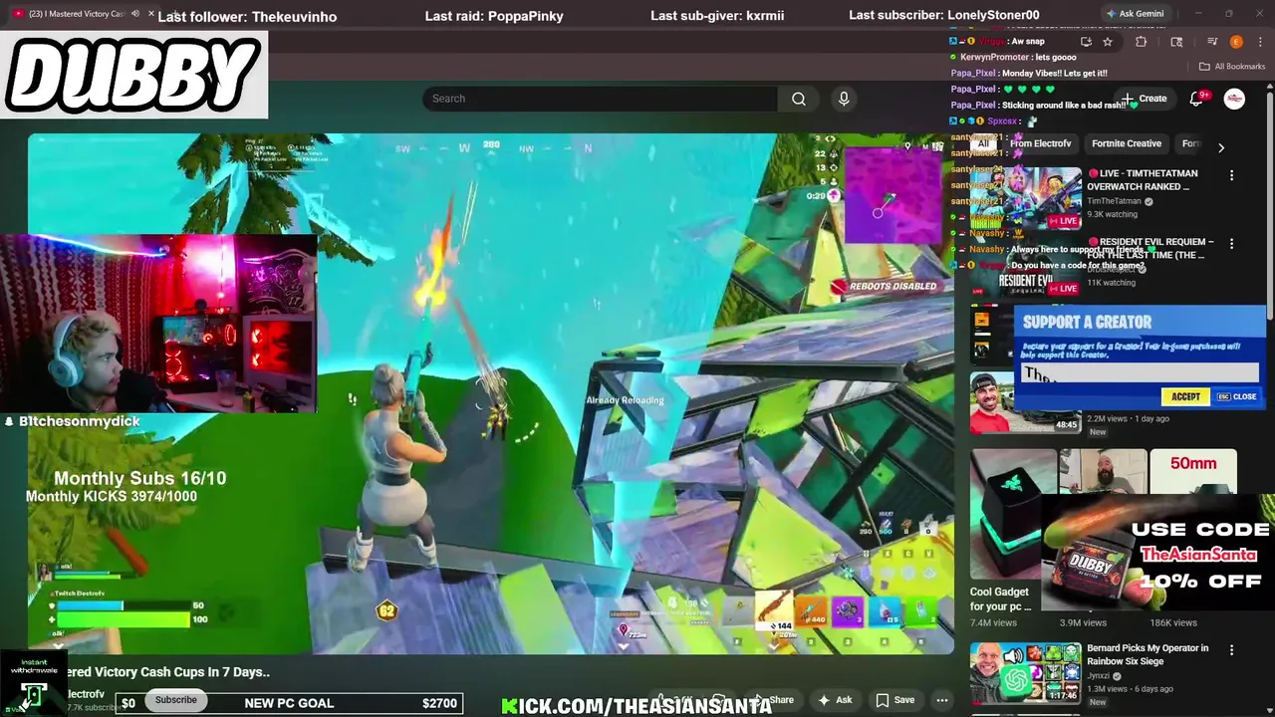Image resolution: width=1275 pixels, height=717 pixels.
Task: Open the media controls icon in toolbar
Action: pos(1212,42)
